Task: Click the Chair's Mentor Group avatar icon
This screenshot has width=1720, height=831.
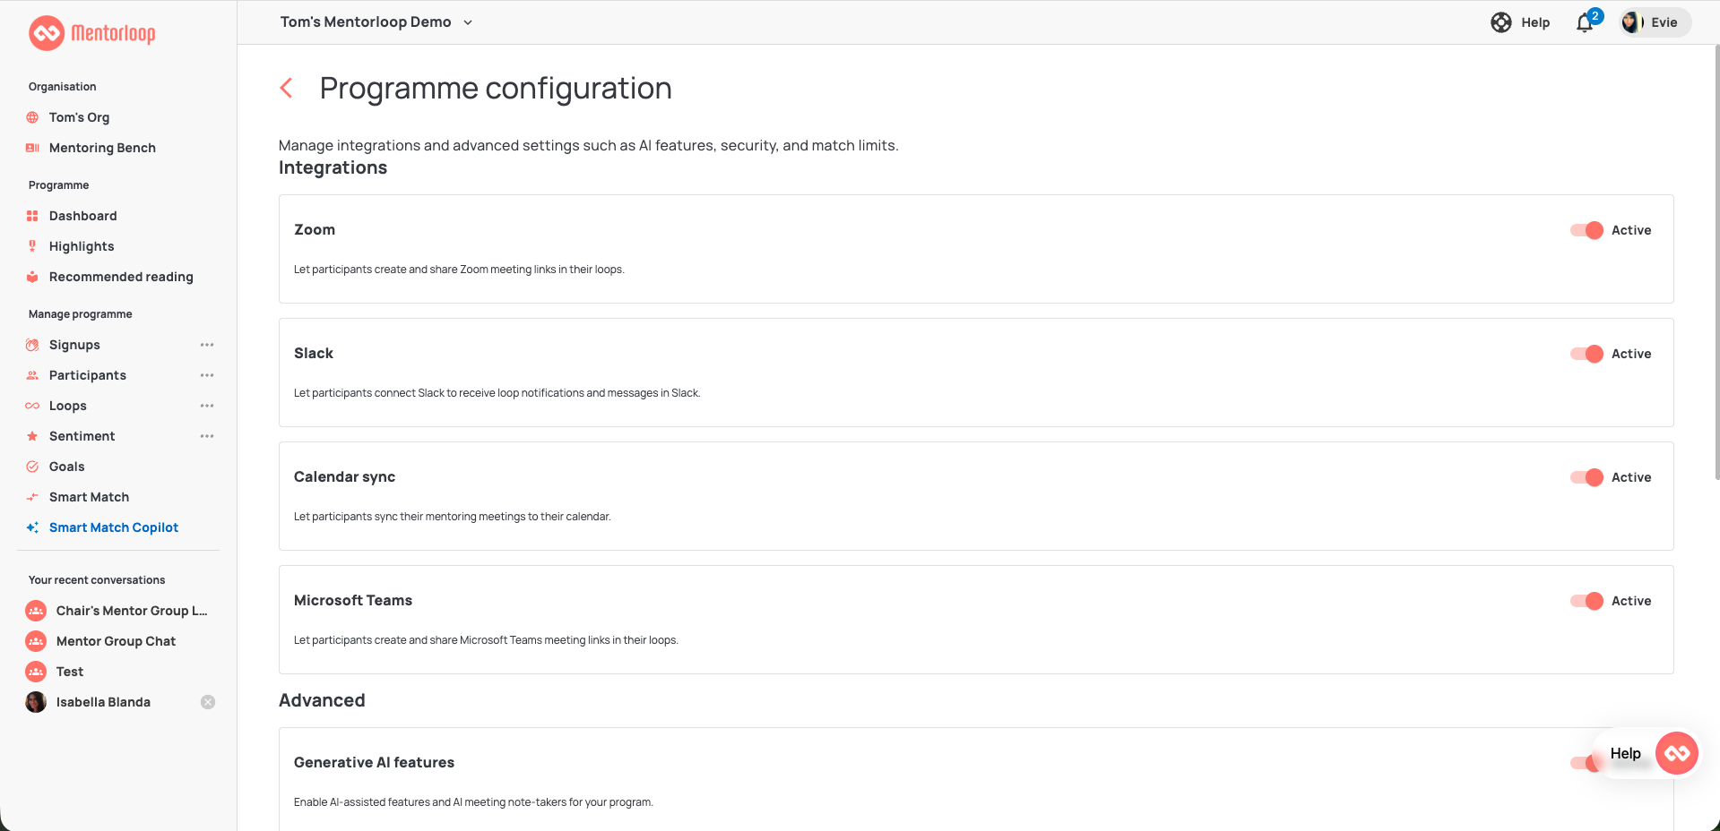Action: tap(36, 611)
